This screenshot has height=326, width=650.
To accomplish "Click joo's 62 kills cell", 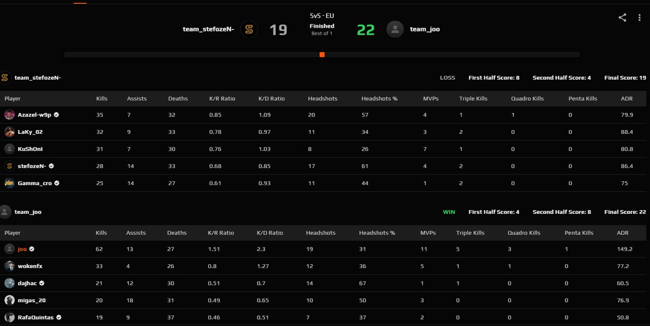I will point(100,249).
